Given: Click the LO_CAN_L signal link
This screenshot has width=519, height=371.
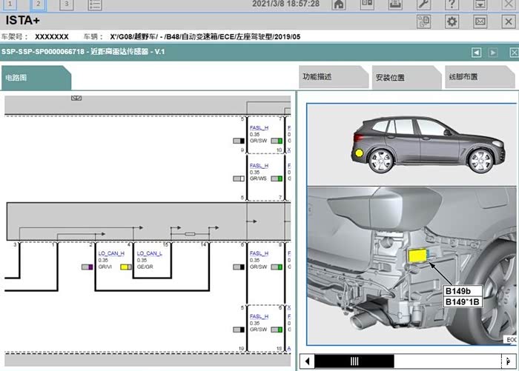Looking at the screenshot, I should 149,253.
